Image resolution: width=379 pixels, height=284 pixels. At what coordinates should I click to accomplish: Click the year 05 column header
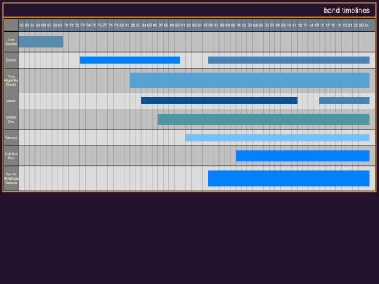click(x=261, y=25)
